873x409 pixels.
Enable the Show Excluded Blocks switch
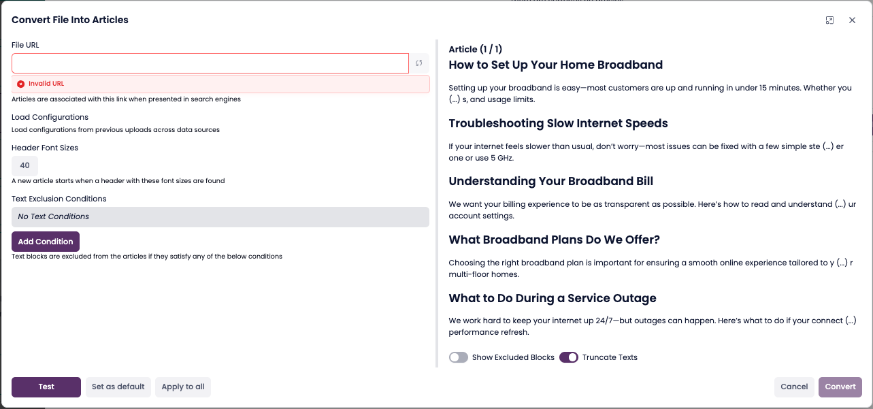[459, 357]
